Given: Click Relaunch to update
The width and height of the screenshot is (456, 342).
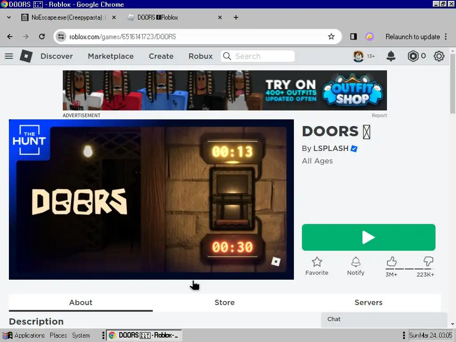Looking at the screenshot, I should [x=412, y=37].
